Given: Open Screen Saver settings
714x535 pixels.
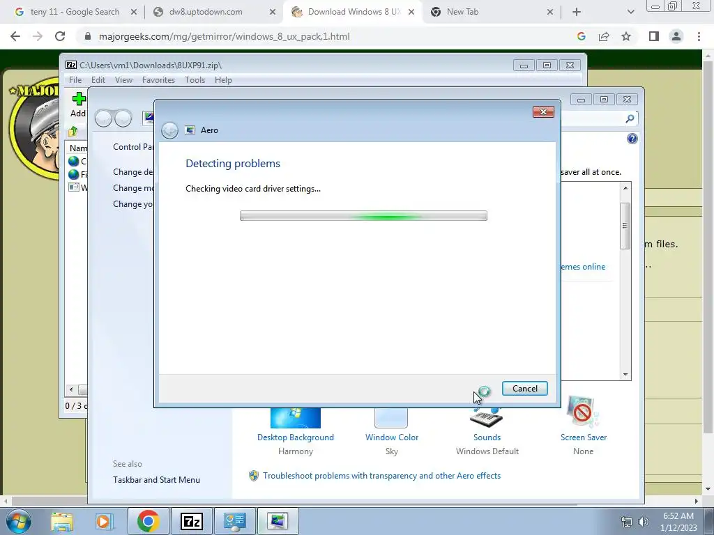Looking at the screenshot, I should pos(584,437).
